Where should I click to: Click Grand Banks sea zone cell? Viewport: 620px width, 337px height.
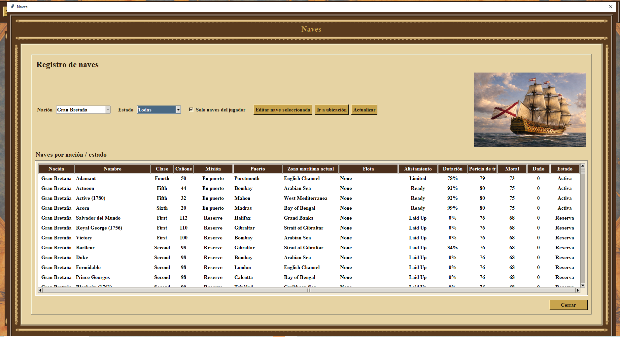point(298,218)
